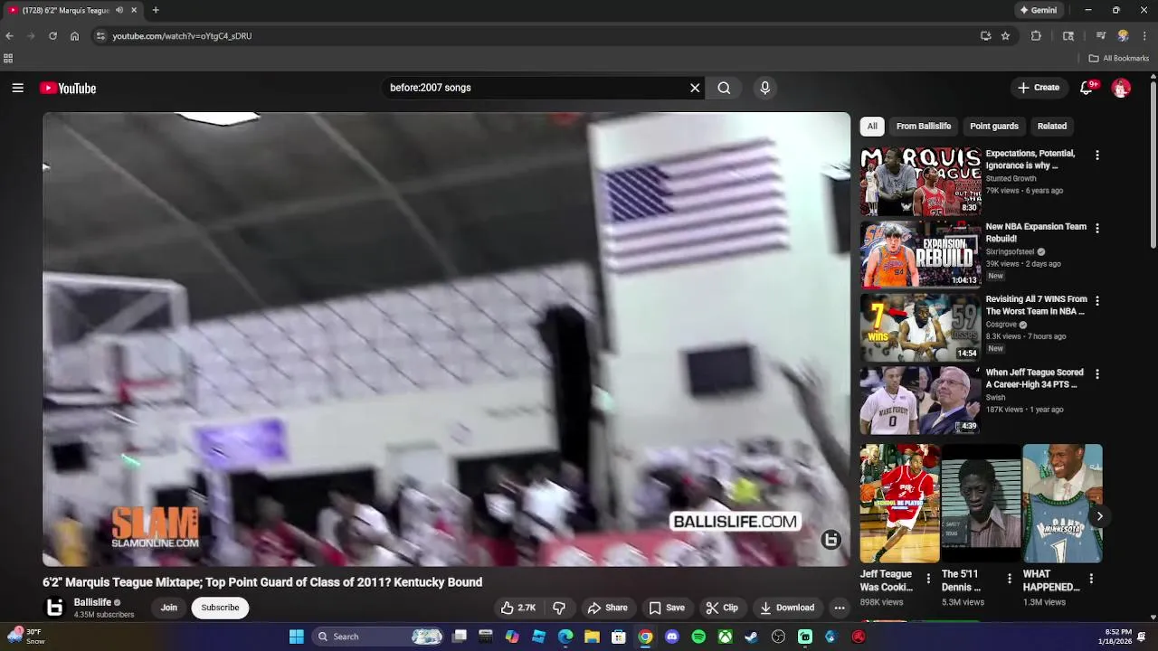Screen dimensions: 1158x651
Task: Open more actions for the video
Action: click(x=840, y=608)
